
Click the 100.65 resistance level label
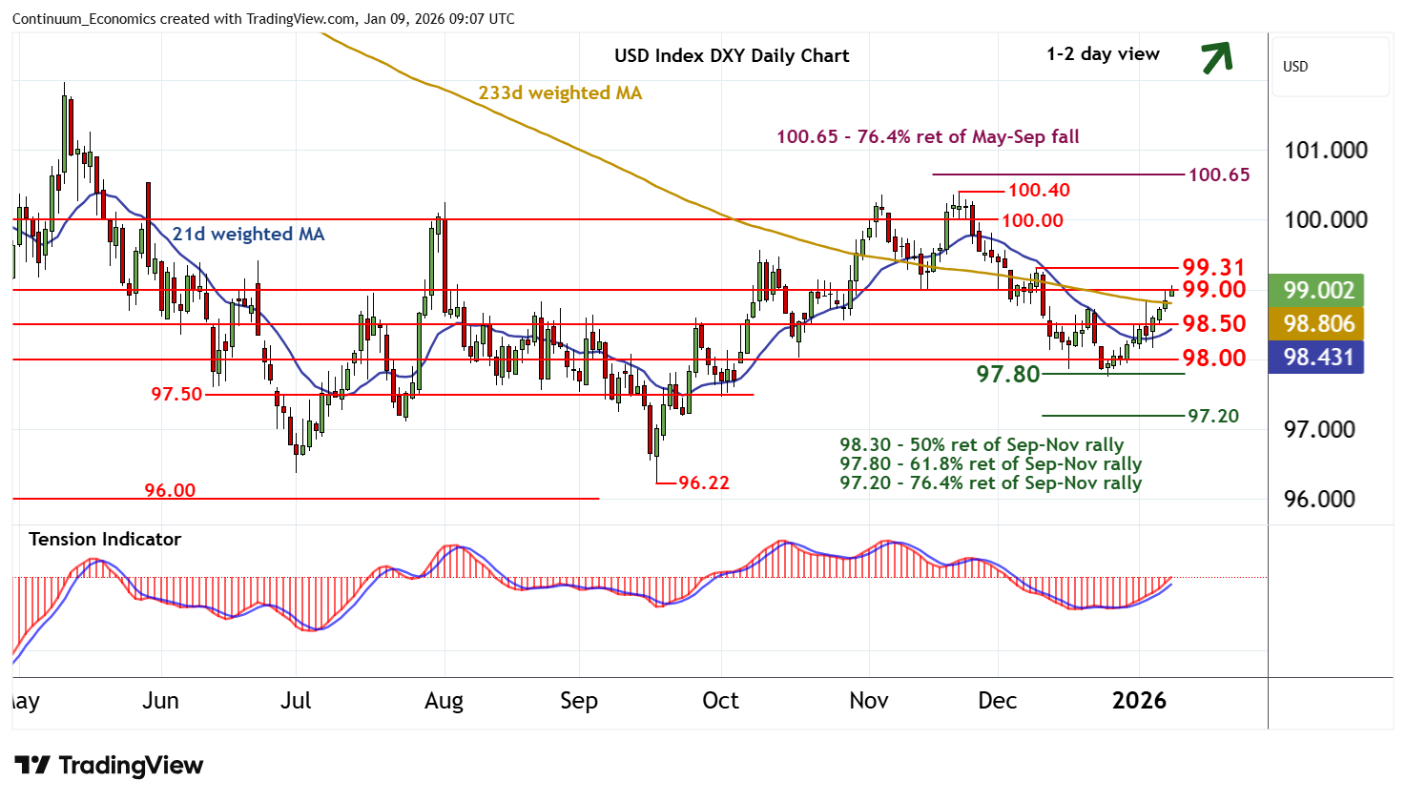click(x=1218, y=175)
